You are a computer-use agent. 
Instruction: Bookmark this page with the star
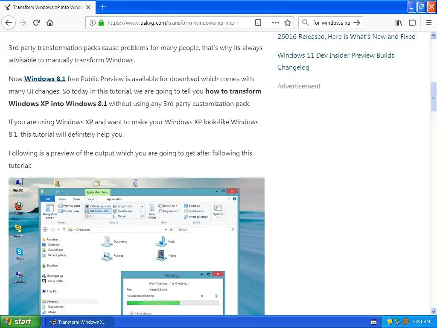point(288,23)
